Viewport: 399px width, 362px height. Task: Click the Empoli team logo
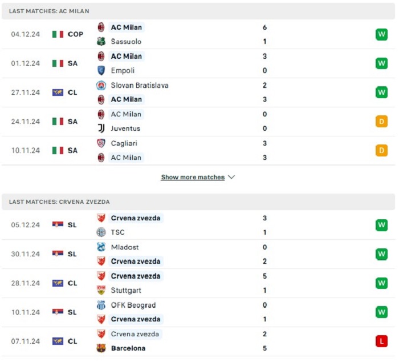(x=101, y=70)
